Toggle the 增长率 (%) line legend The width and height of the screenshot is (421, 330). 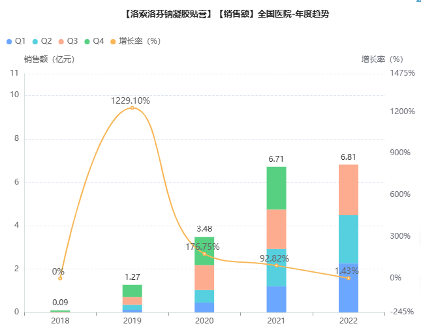[134, 41]
